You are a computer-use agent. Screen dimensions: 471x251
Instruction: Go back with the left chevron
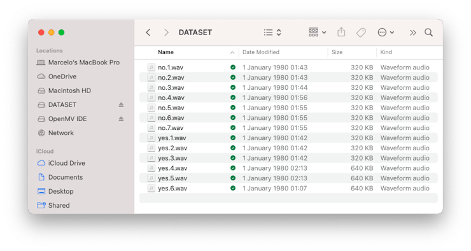pyautogui.click(x=148, y=32)
